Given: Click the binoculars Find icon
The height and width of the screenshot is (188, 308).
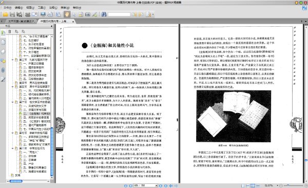Looking at the screenshot, I should coord(104,14).
